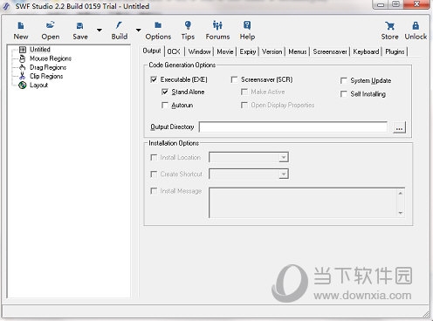Screen dimensions: 433x321
Task: Toggle the Make Active checkbox
Action: tap(244, 92)
